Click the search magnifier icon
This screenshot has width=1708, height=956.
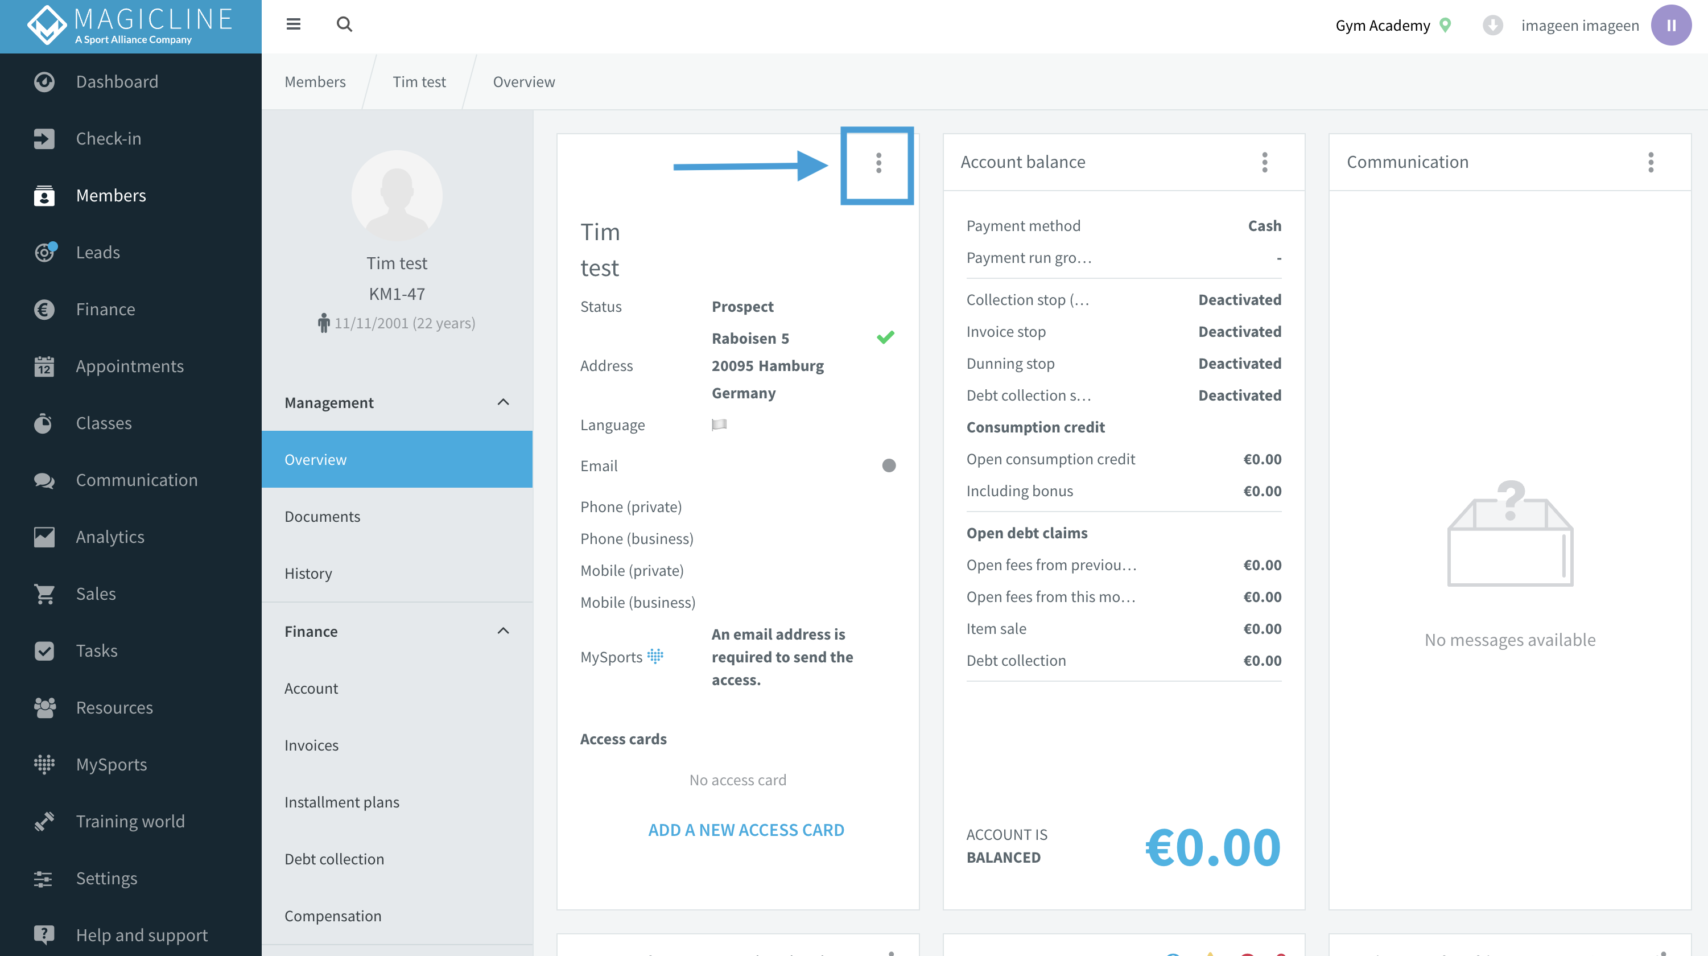344,24
